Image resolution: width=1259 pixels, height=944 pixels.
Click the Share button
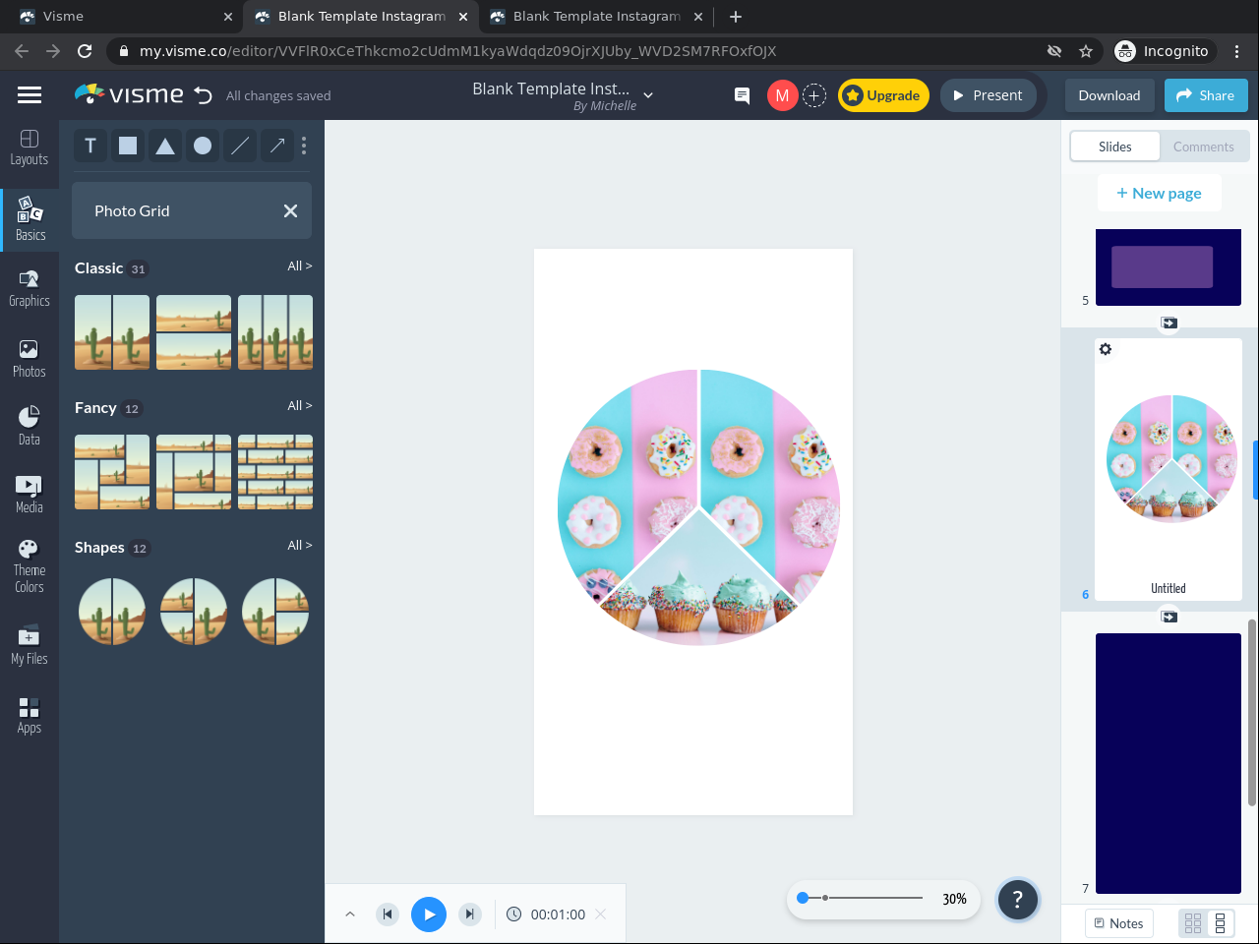[x=1206, y=95]
